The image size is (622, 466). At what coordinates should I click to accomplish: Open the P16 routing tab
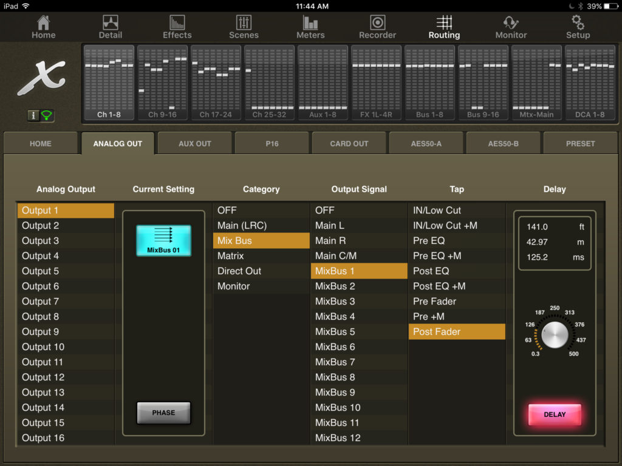272,143
